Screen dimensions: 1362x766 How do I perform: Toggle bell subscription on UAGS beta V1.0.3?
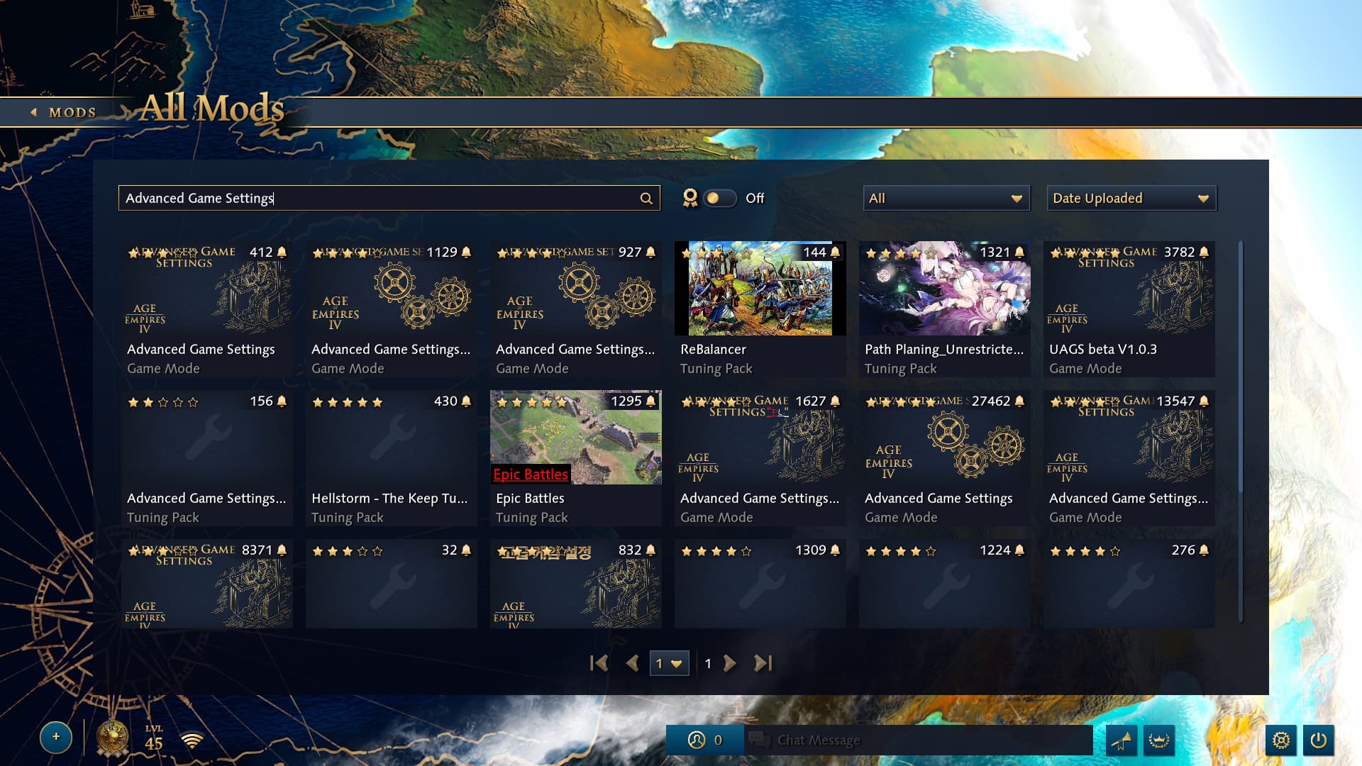(x=1204, y=252)
